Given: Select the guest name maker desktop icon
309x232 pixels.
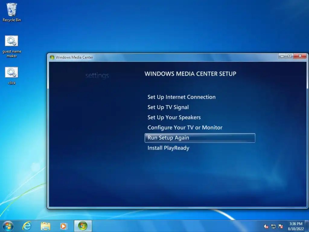Looking at the screenshot, I should click(12, 47).
